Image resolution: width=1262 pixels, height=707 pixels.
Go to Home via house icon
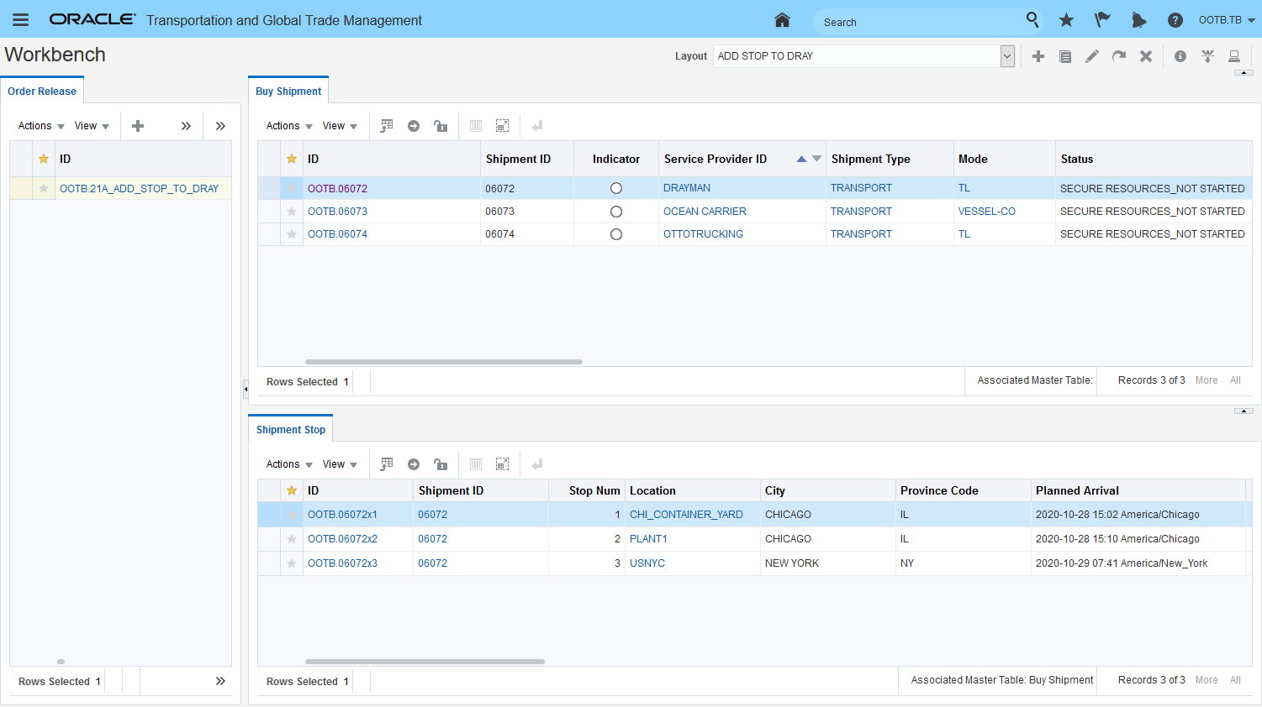point(782,20)
